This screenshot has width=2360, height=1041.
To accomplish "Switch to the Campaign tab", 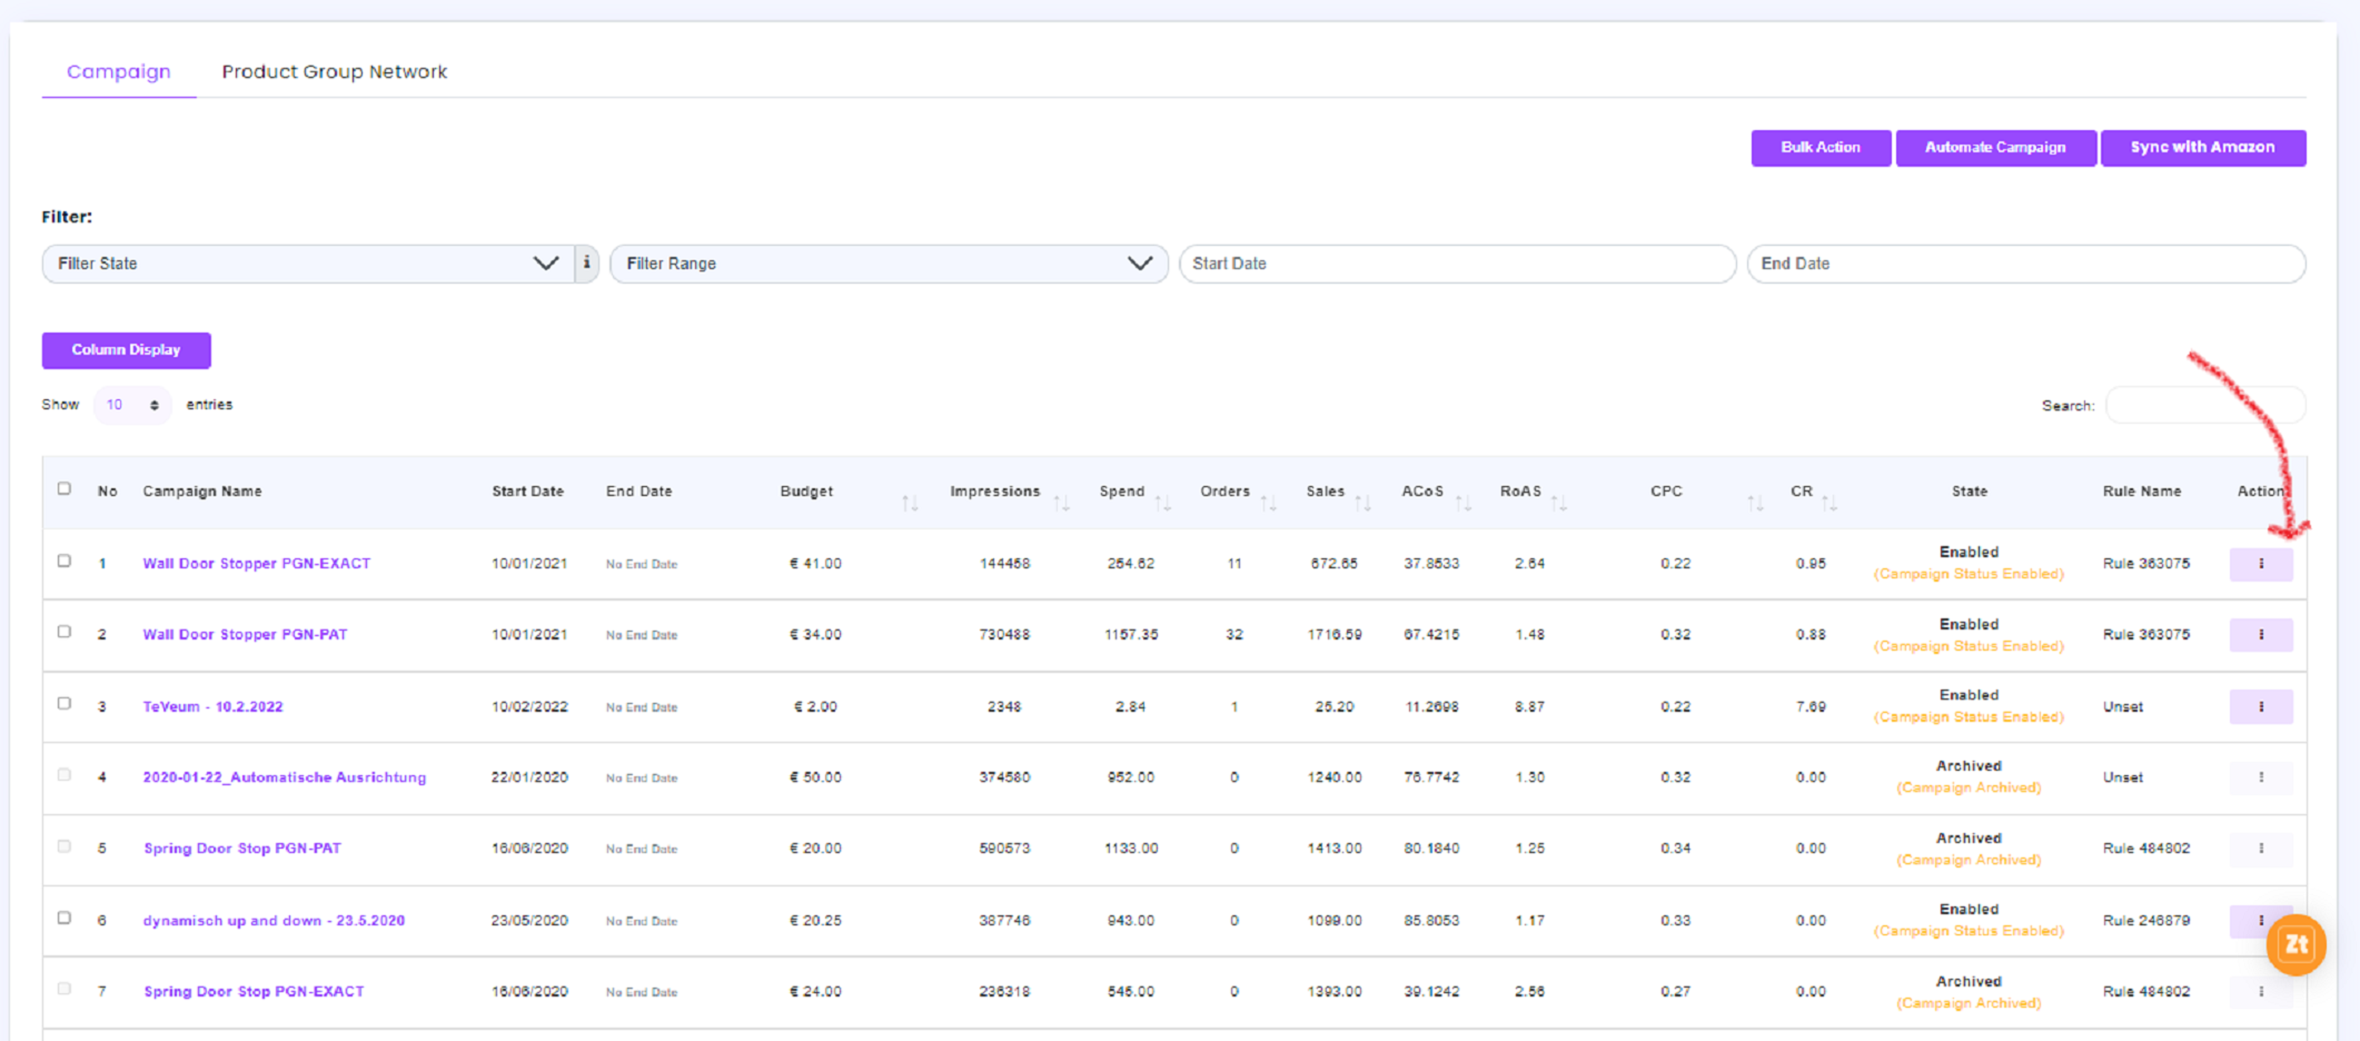I will (x=118, y=72).
